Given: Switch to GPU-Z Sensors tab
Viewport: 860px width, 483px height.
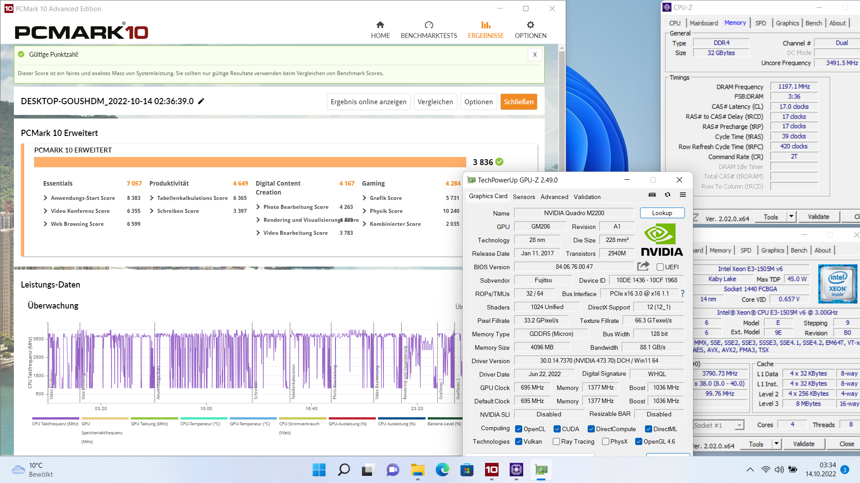Looking at the screenshot, I should coord(524,197).
